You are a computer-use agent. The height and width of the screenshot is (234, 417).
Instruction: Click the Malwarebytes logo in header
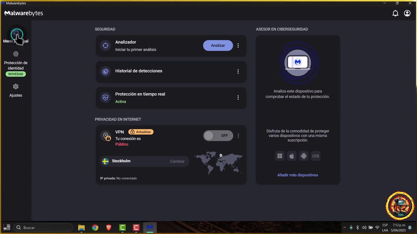pos(23,13)
